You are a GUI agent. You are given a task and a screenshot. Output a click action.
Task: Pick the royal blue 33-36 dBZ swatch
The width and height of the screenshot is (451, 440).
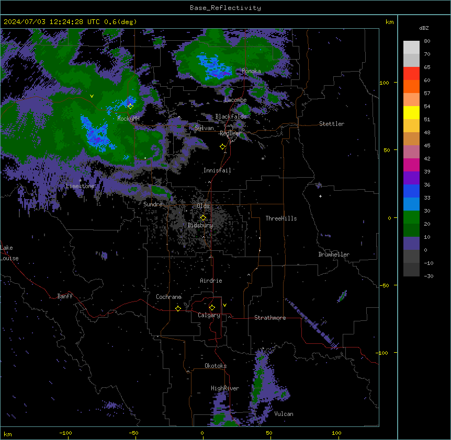[x=411, y=191]
